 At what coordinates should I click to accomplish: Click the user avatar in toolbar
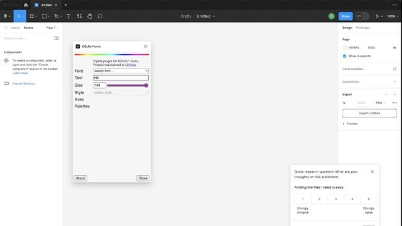click(x=332, y=16)
